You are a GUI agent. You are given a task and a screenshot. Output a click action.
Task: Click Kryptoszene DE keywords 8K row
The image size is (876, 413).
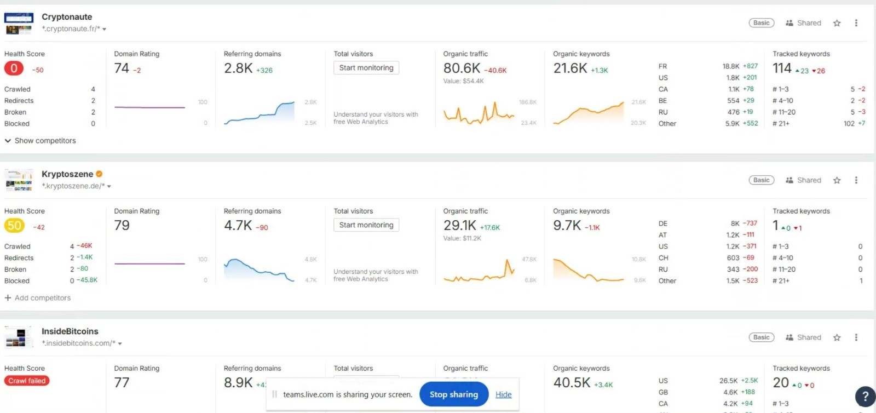point(708,223)
